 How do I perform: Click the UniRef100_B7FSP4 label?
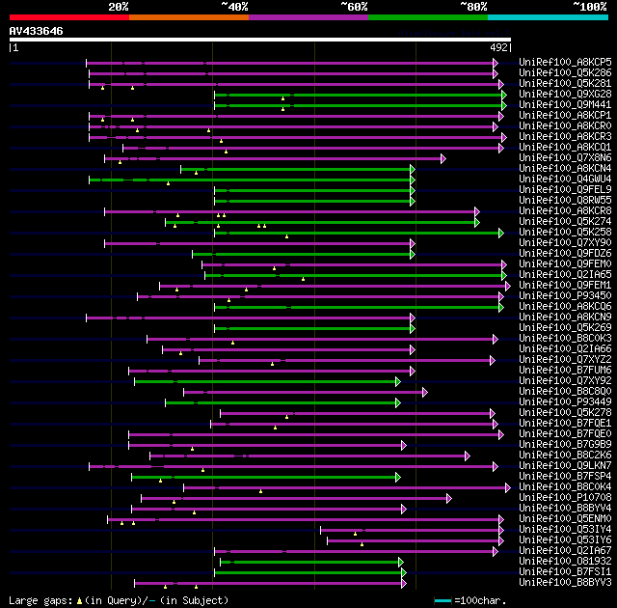pyautogui.click(x=565, y=477)
